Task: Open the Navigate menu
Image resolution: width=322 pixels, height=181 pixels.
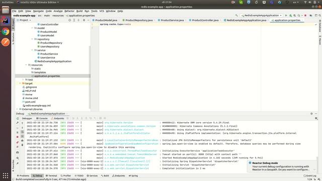Action: click(x=38, y=11)
